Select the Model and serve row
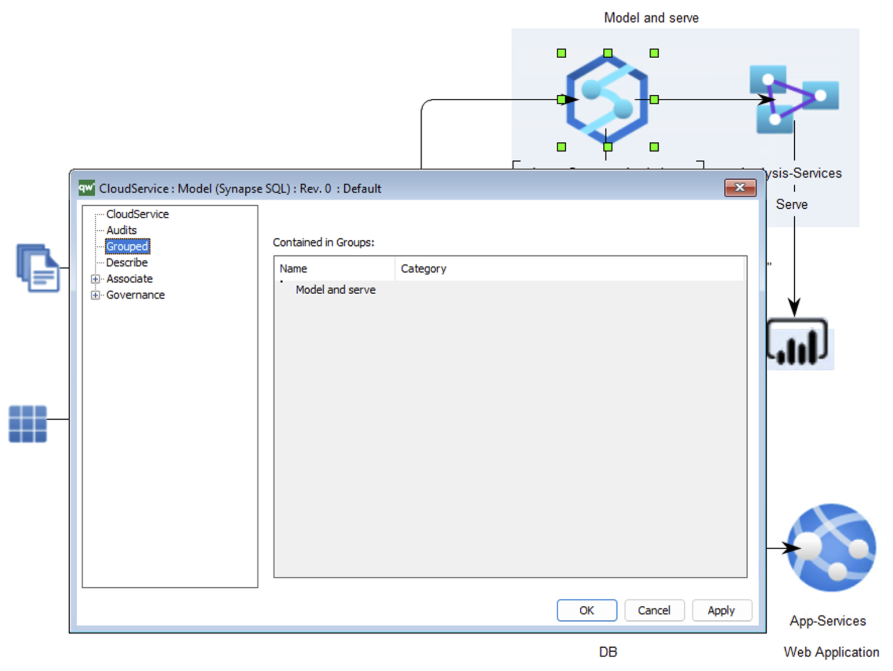The width and height of the screenshot is (893, 671). click(x=335, y=290)
